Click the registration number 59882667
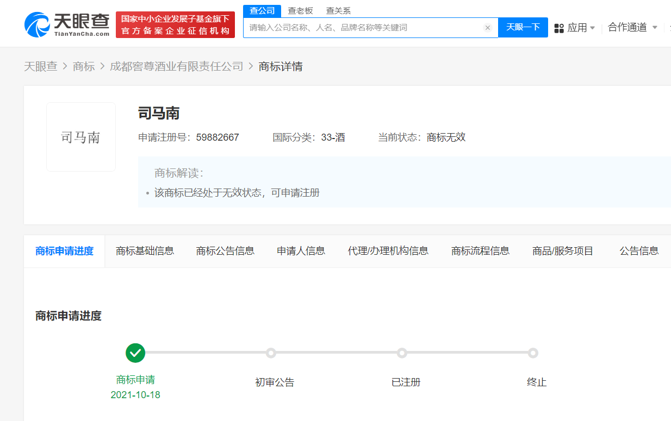 click(x=217, y=137)
